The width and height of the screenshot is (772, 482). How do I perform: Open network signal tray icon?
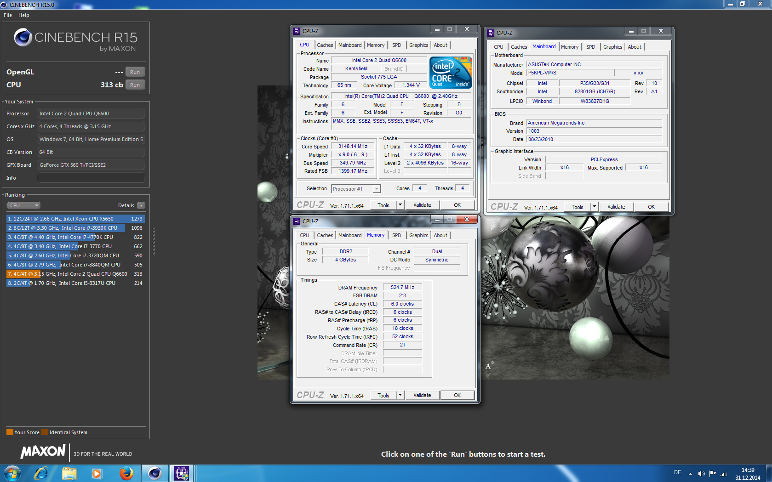tap(724, 474)
